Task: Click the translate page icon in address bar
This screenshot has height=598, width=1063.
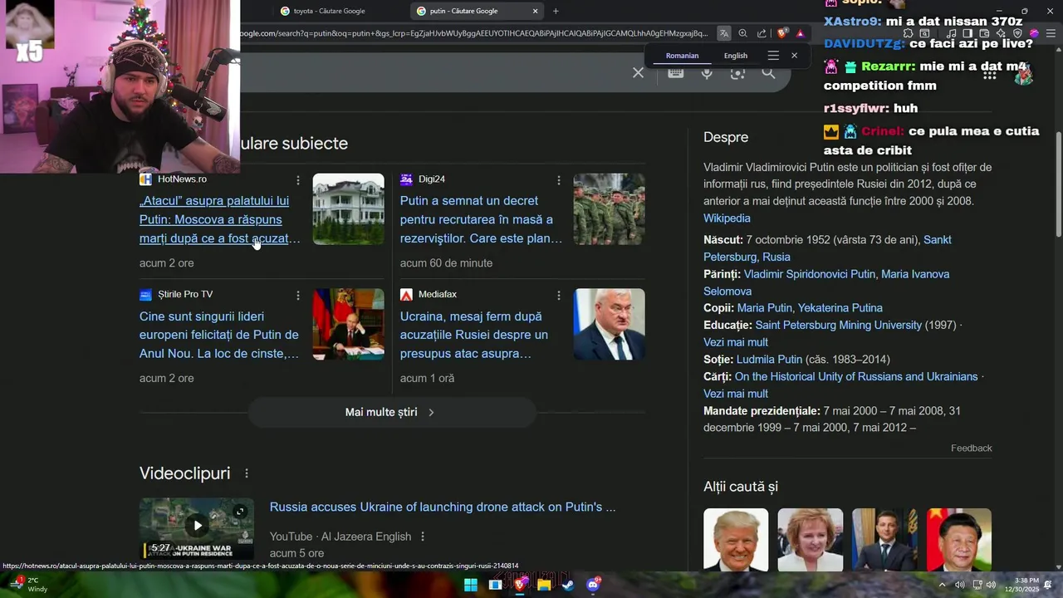Action: (724, 33)
